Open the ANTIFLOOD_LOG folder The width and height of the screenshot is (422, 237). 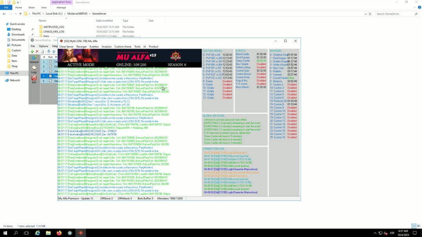(54, 27)
